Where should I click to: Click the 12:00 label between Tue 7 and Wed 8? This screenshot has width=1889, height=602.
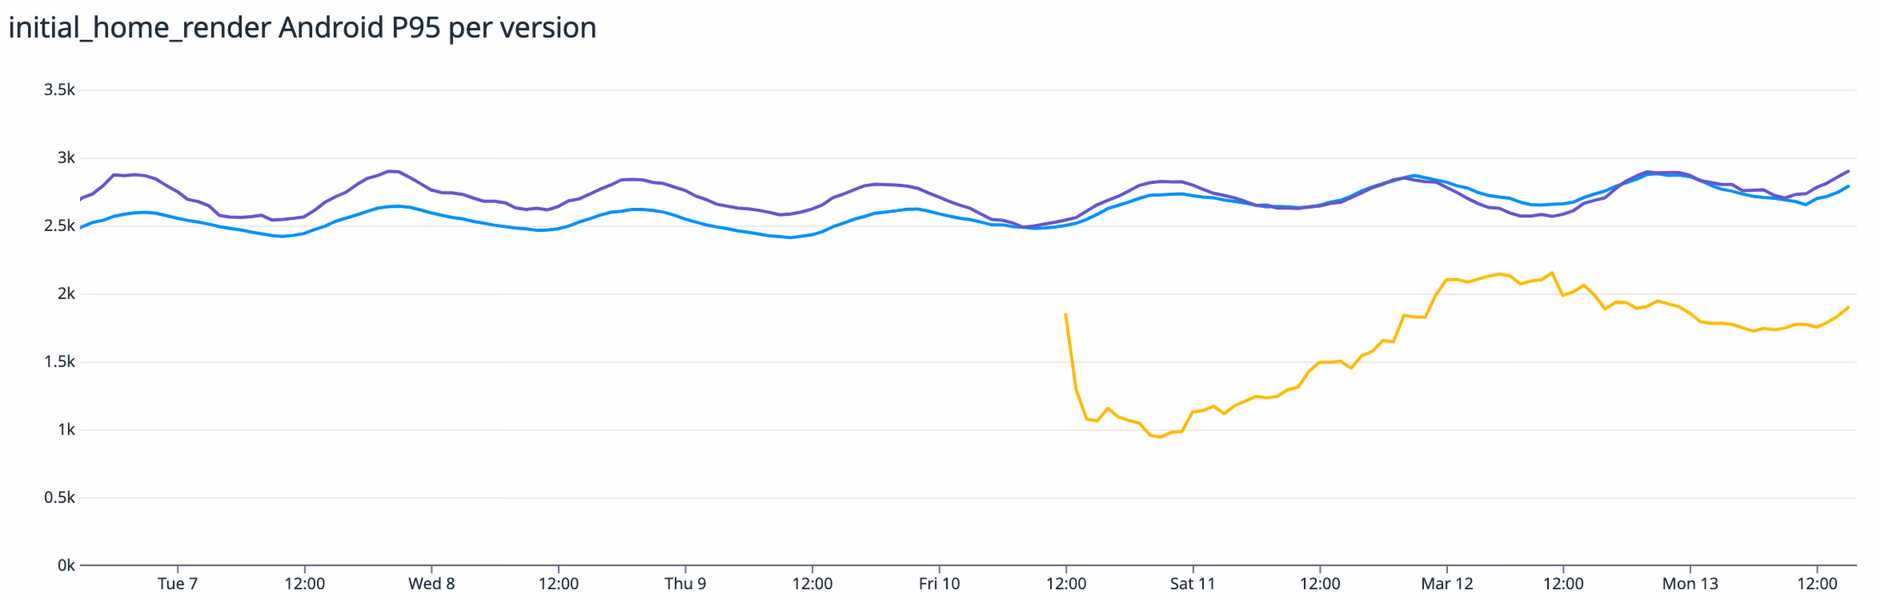305,584
